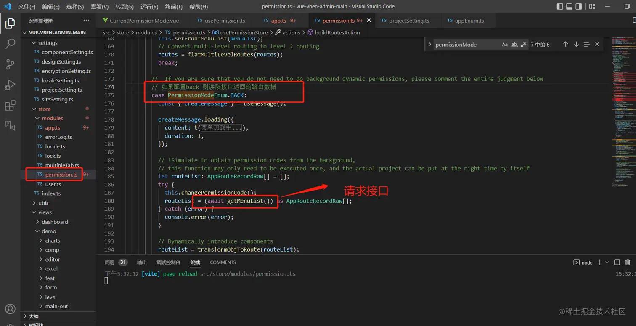The image size is (636, 326).
Task: Close the permission.ts editor tab
Action: click(369, 20)
